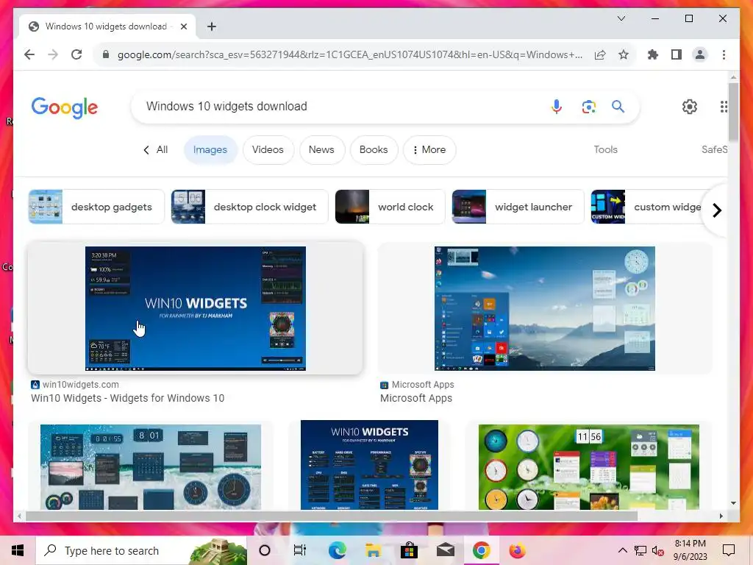Open Chrome three-dot menu
This screenshot has height=565, width=753.
point(724,54)
